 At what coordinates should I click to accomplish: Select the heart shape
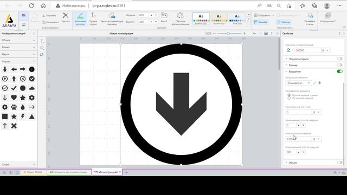click(14, 97)
